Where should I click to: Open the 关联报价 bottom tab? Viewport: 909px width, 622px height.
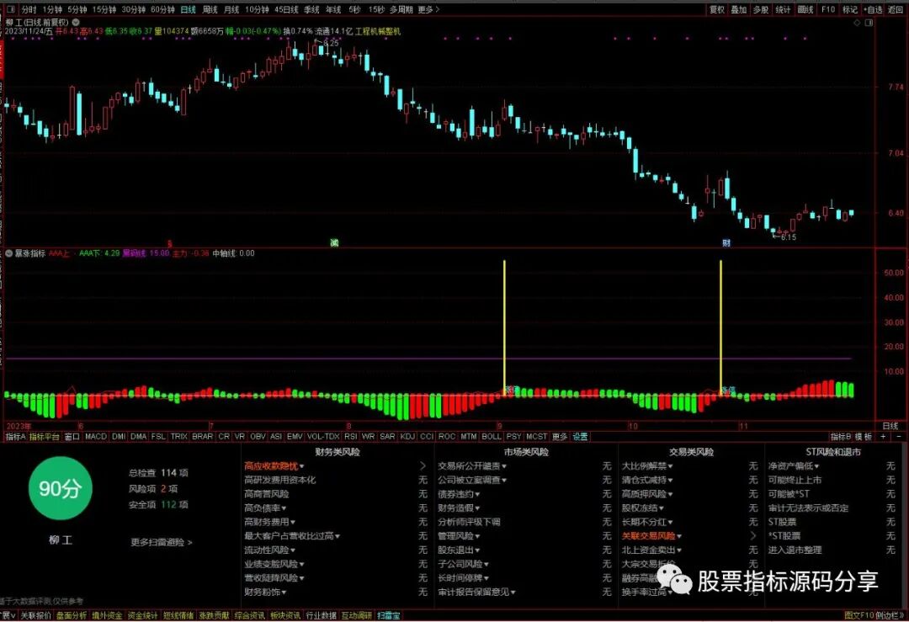(x=36, y=615)
